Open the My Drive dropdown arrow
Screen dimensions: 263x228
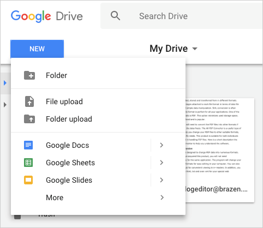195,49
